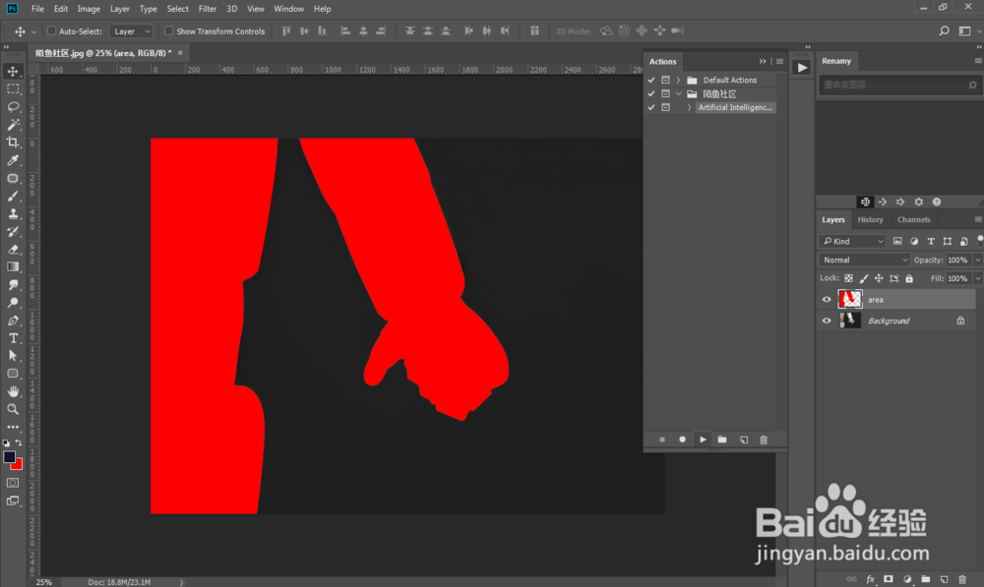Open layer Fill dropdown arrow
The width and height of the screenshot is (984, 587).
(x=978, y=278)
